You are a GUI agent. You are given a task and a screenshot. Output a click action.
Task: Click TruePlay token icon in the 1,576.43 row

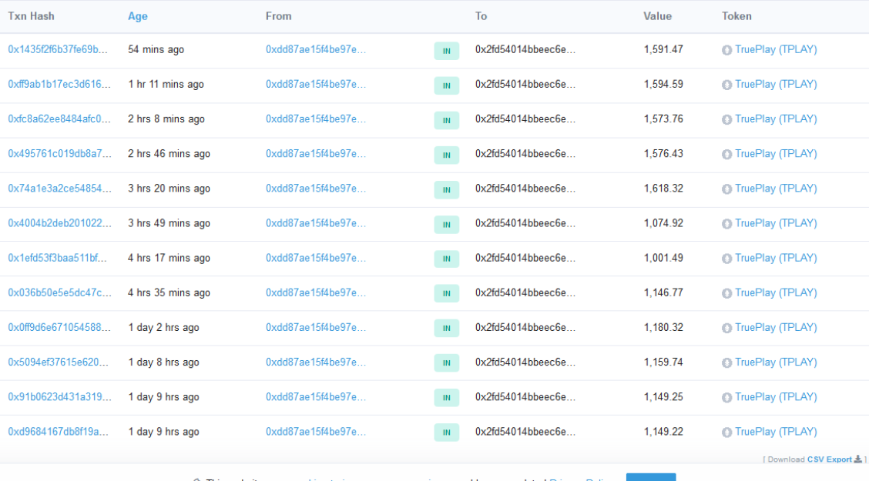[x=726, y=155]
